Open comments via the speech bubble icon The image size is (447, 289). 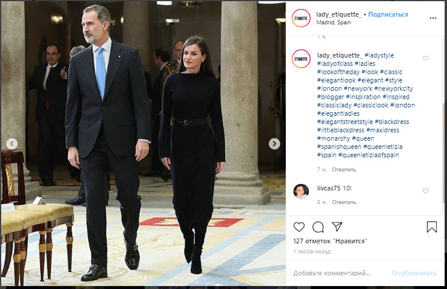pos(318,227)
